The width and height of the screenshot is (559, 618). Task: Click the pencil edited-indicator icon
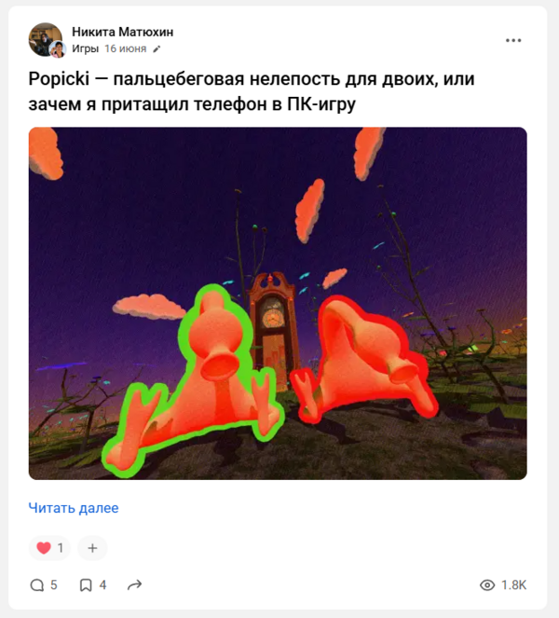(157, 48)
